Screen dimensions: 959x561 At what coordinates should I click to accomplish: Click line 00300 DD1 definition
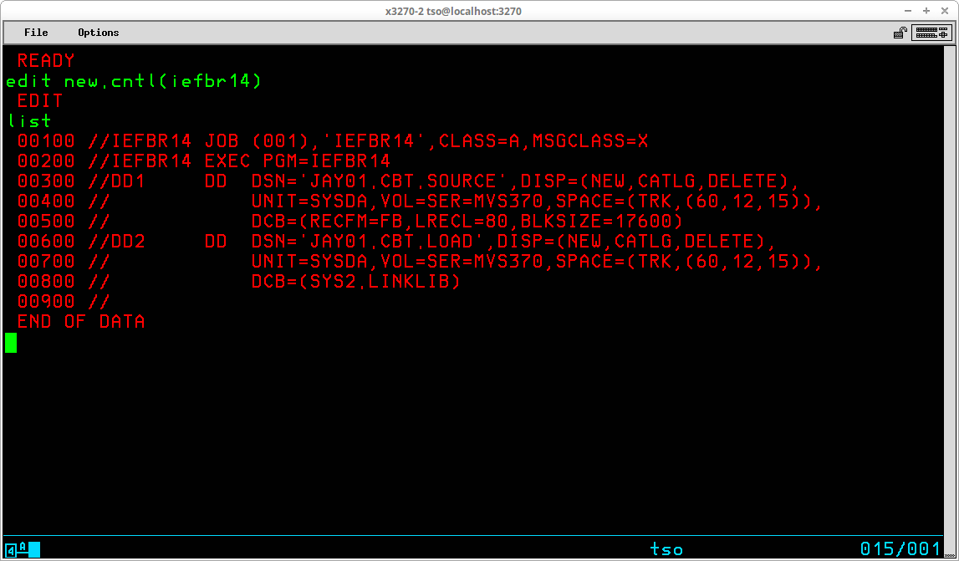[x=409, y=181]
